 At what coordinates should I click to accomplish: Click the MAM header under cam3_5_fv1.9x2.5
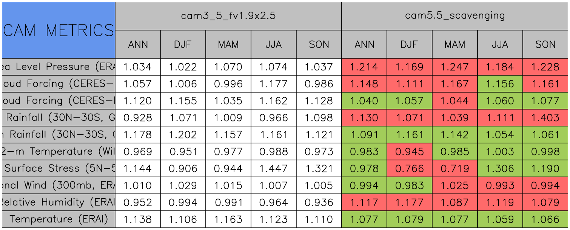point(228,44)
